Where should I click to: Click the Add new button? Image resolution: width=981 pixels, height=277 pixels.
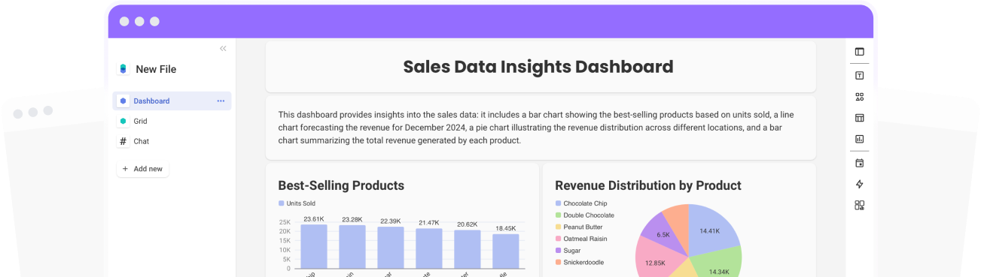(142, 169)
